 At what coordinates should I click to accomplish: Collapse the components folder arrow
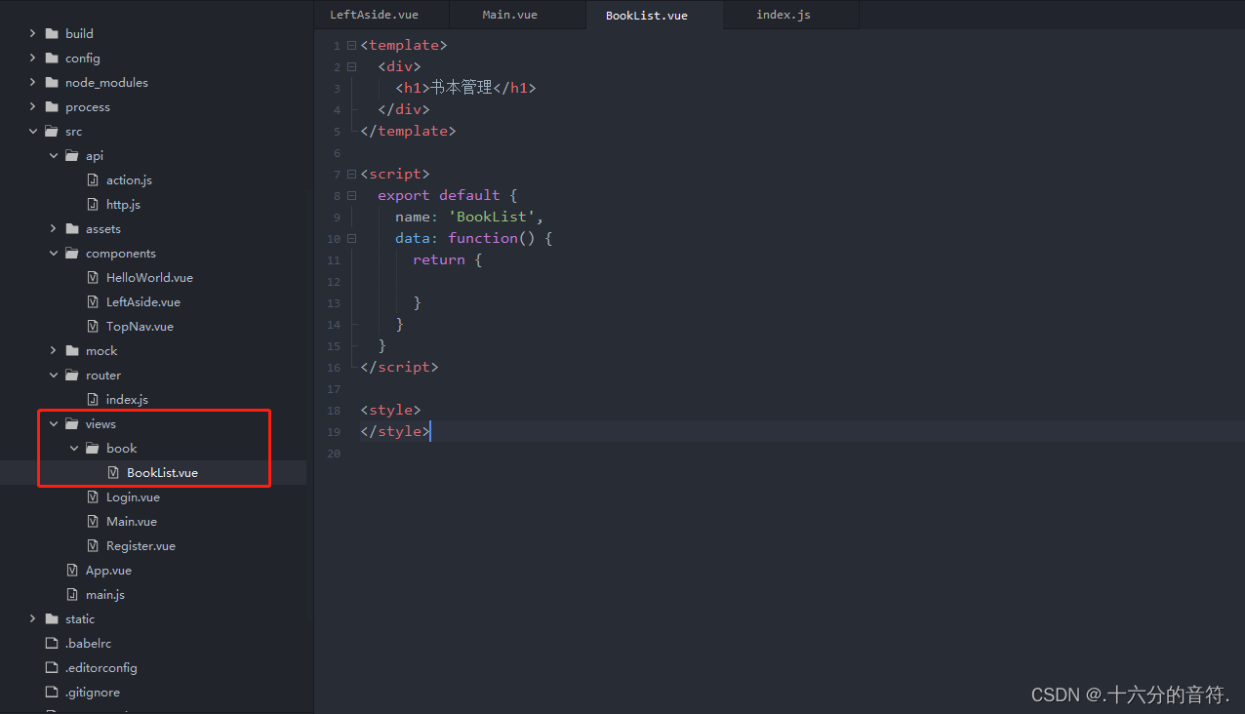coord(53,253)
